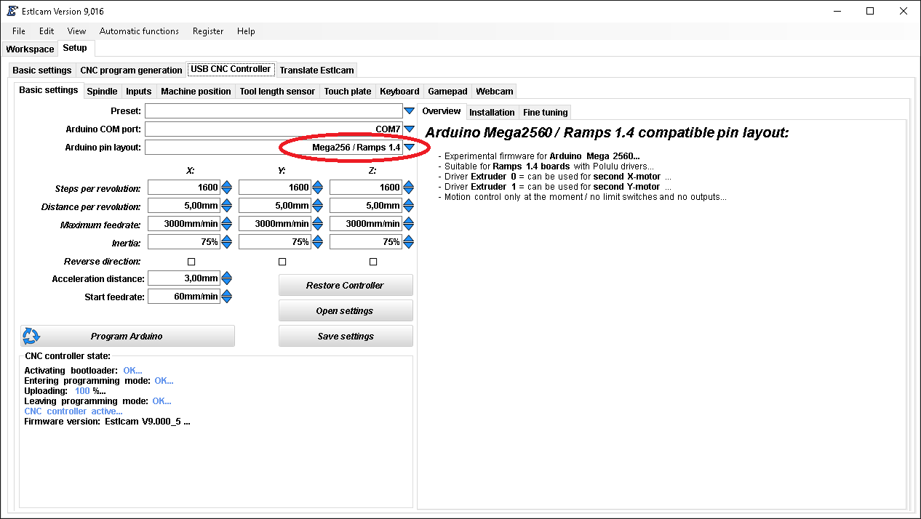The height and width of the screenshot is (519, 921).
Task: Adjust Y Inertia stepper arrows
Action: click(317, 242)
